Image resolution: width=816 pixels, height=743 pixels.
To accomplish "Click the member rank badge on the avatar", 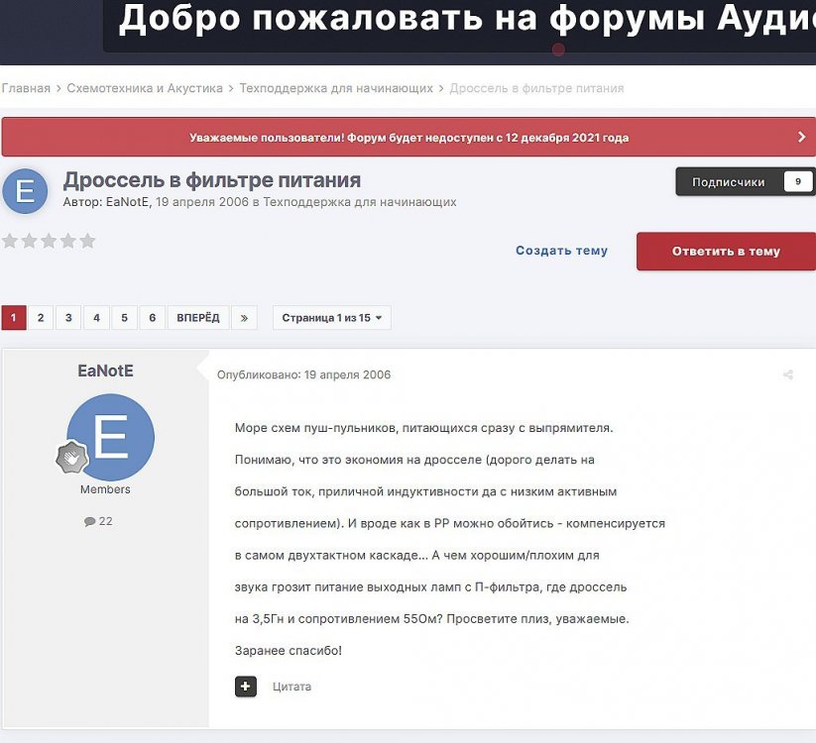I will (x=72, y=458).
